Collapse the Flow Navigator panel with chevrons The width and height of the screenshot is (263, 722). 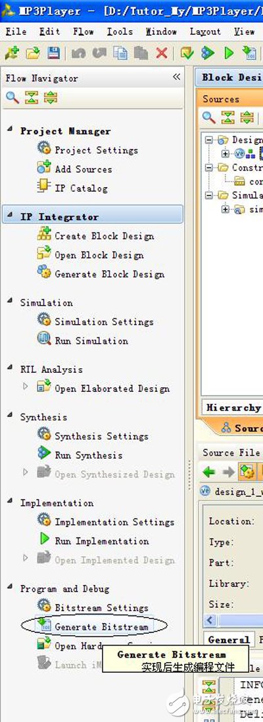click(177, 77)
